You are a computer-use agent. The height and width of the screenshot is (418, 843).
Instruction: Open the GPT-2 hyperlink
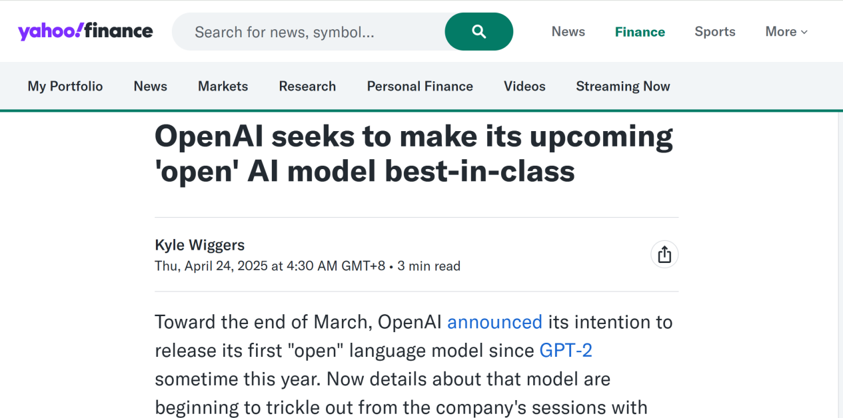coord(566,351)
